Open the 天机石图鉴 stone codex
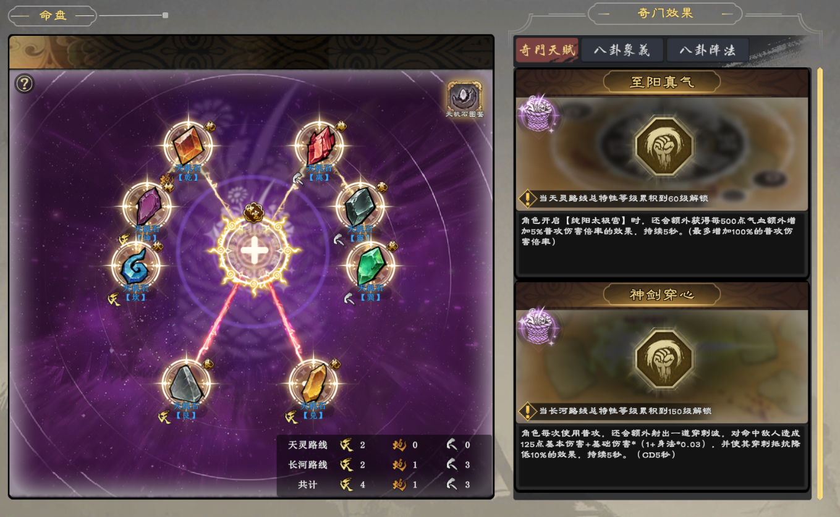Viewport: 840px width, 517px height. [465, 99]
